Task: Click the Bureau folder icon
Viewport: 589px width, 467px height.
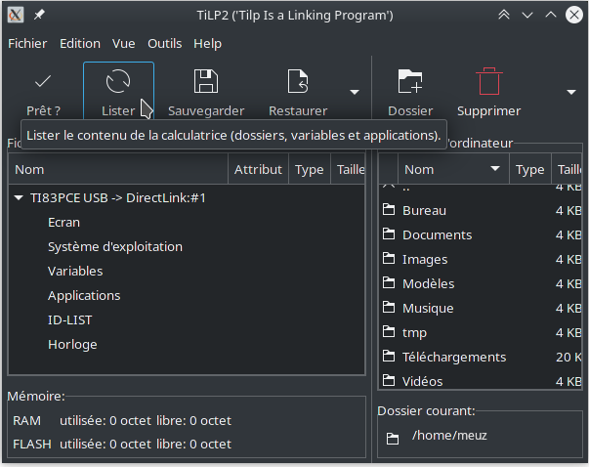Action: (389, 210)
